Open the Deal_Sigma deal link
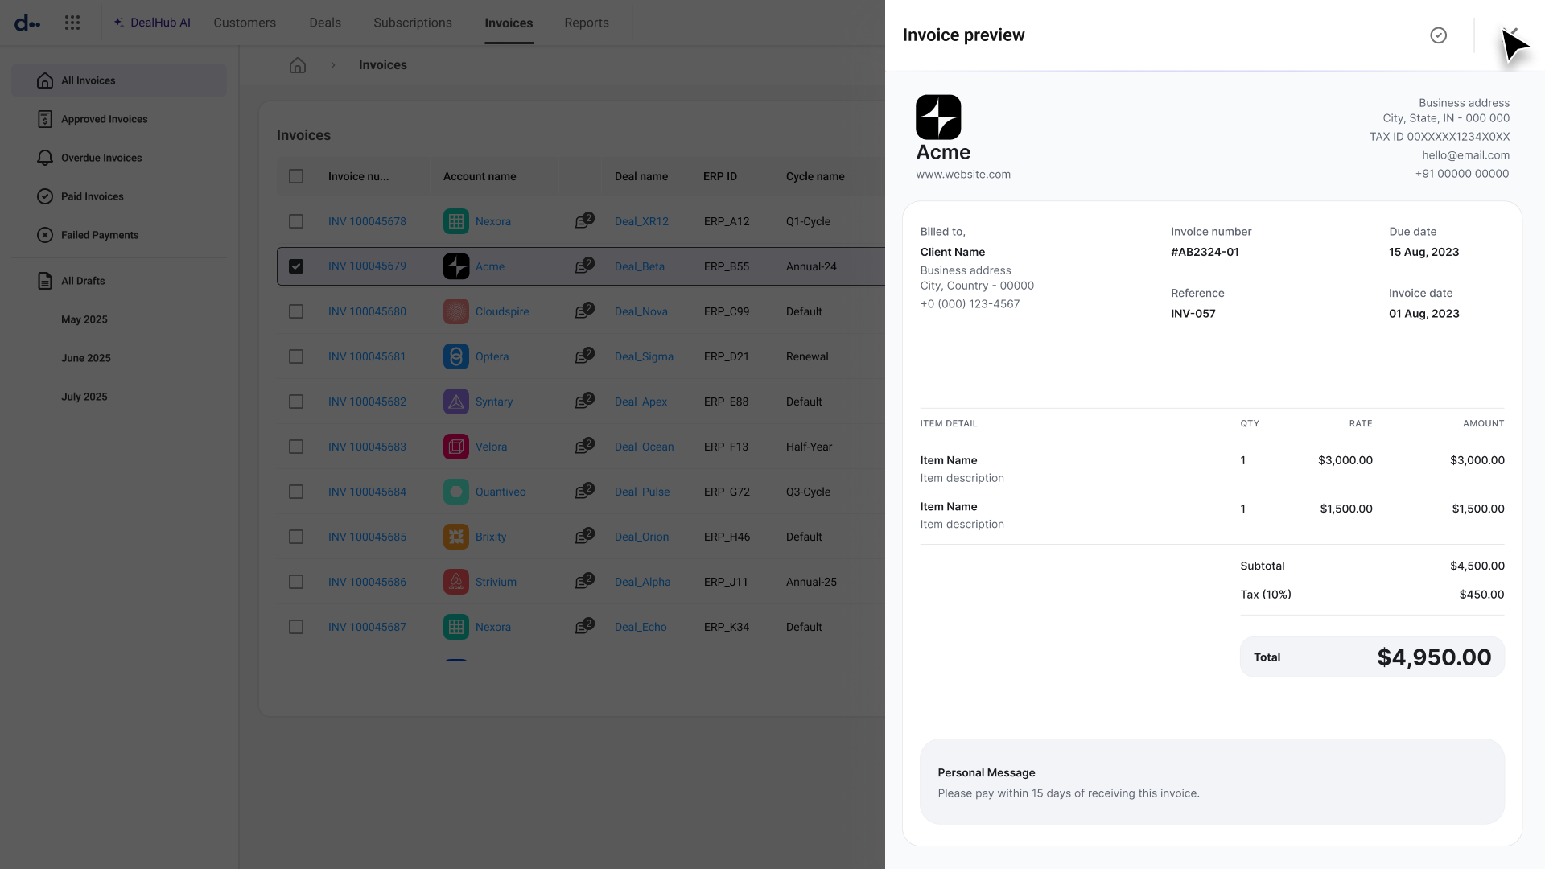1545x869 pixels. pyautogui.click(x=644, y=356)
